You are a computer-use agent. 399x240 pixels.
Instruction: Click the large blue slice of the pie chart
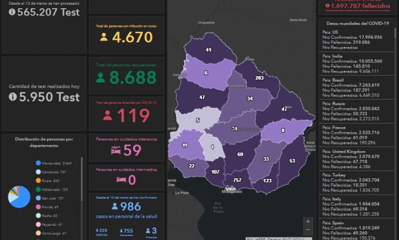[21, 199]
